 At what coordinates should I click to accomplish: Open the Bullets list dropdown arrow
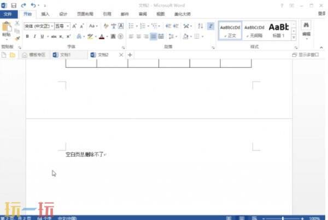click(137, 26)
